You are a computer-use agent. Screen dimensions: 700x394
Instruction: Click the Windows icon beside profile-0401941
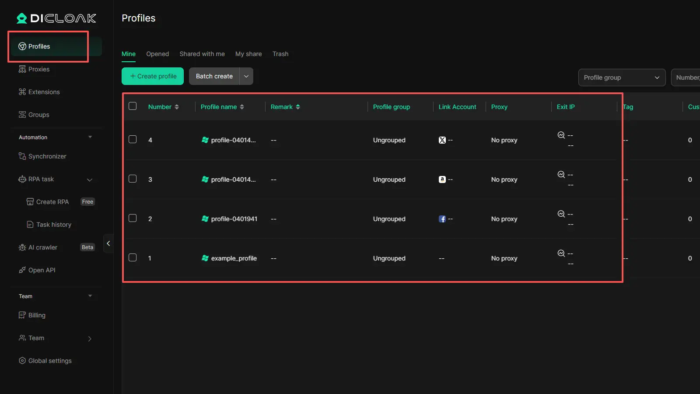pos(205,219)
